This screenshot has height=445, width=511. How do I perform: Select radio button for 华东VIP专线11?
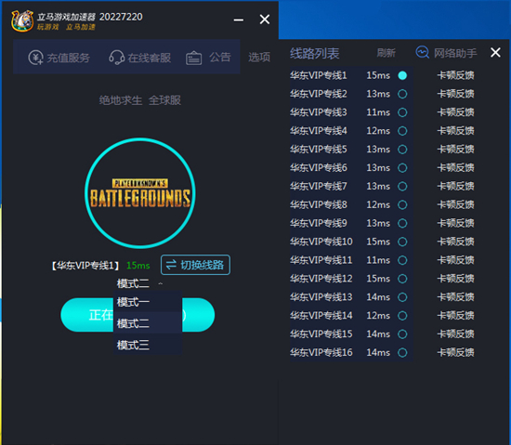402,260
